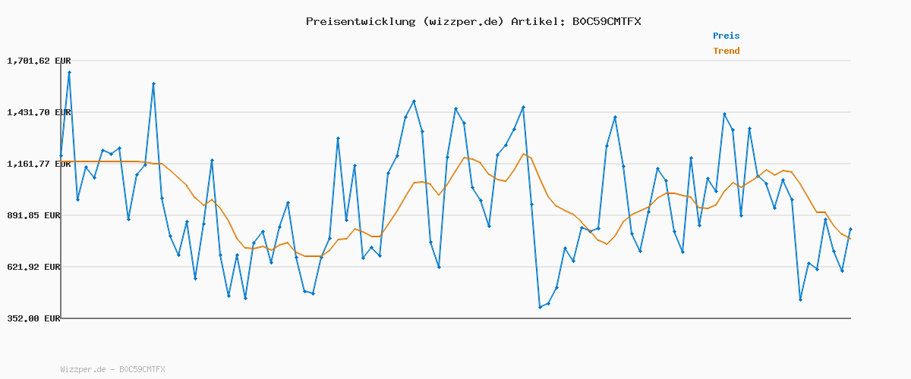Click the 1,161.77 EUR axis label
The height and width of the screenshot is (379, 911).
(x=39, y=164)
